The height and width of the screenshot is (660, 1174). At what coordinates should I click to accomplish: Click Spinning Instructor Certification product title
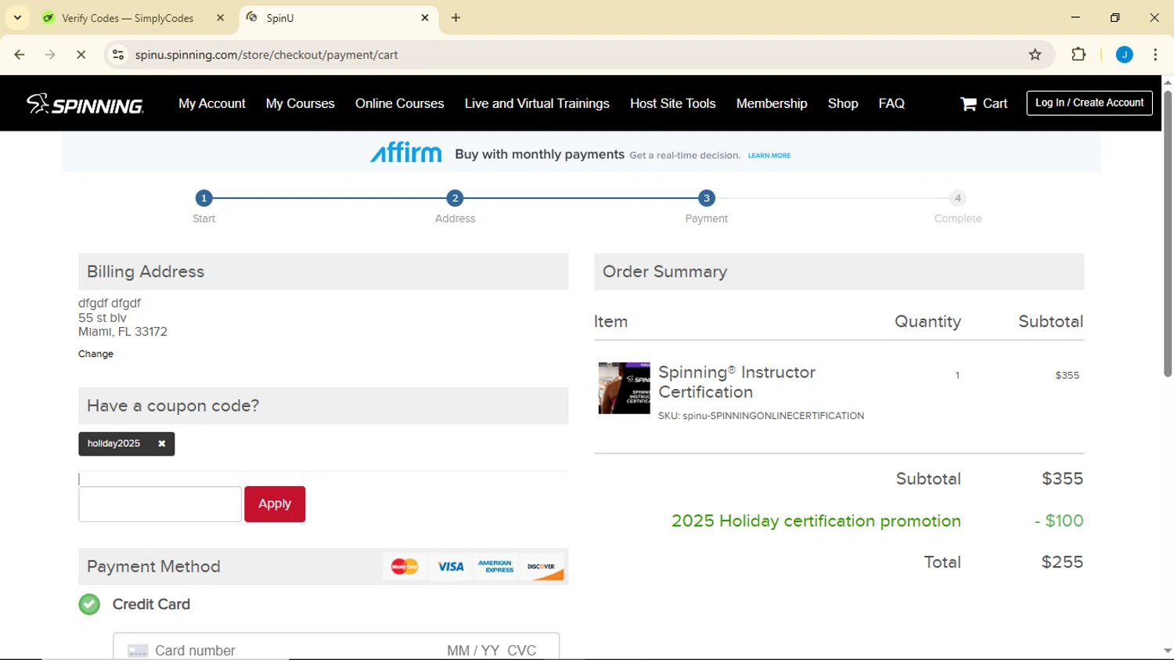(736, 382)
